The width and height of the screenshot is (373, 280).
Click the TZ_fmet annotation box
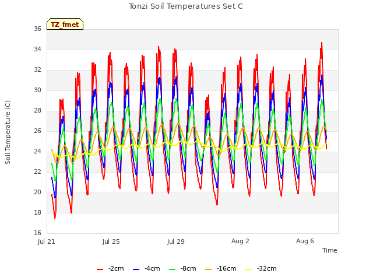[65, 24]
